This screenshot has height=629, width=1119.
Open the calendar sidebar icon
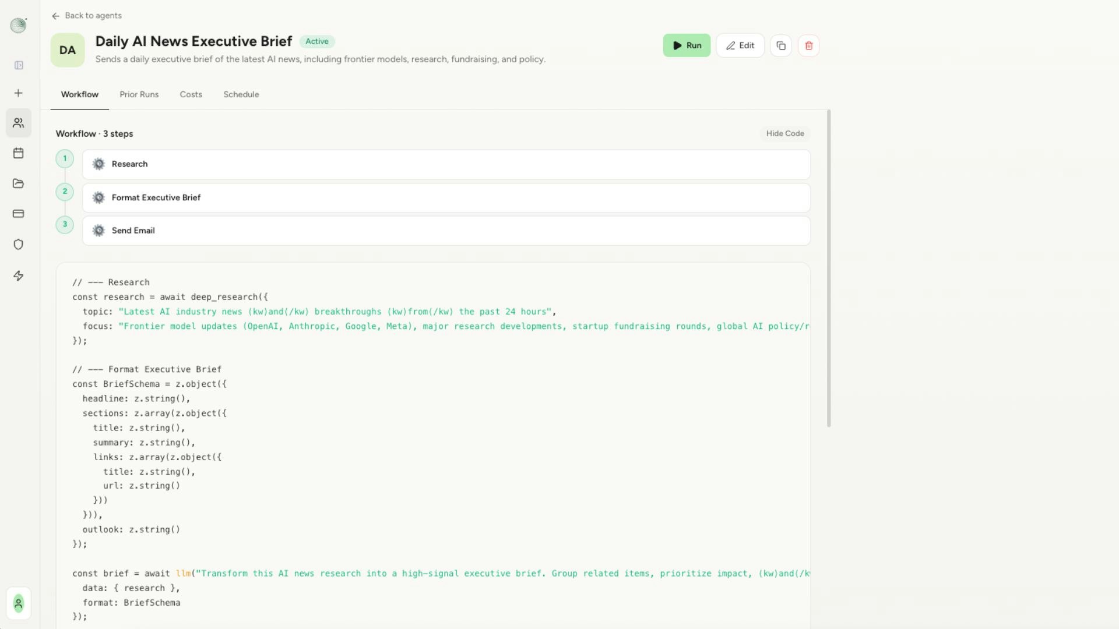point(19,153)
